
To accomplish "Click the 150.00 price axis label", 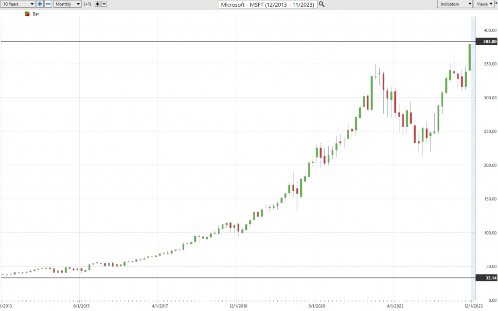I will [490, 199].
